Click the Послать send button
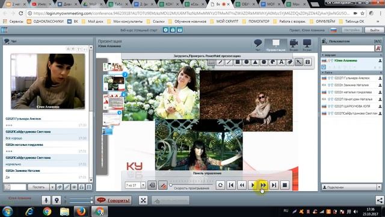The image size is (385, 217). click(x=38, y=187)
